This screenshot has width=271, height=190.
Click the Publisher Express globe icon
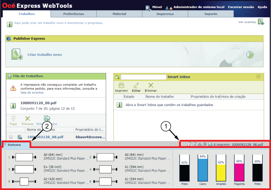point(9,39)
